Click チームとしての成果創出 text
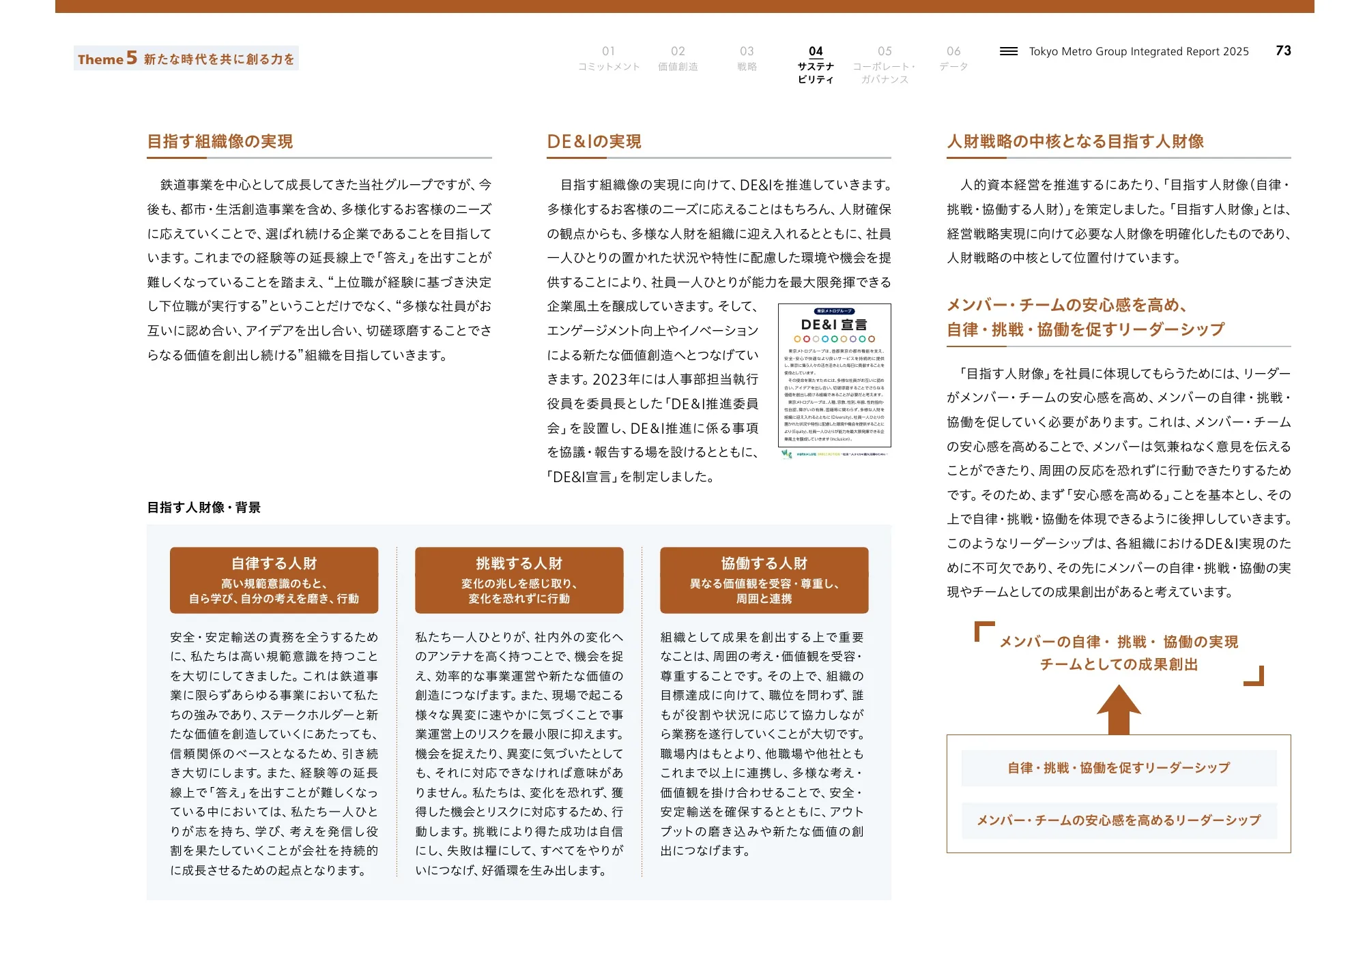Viewport: 1365px width, 965px height. click(1119, 665)
